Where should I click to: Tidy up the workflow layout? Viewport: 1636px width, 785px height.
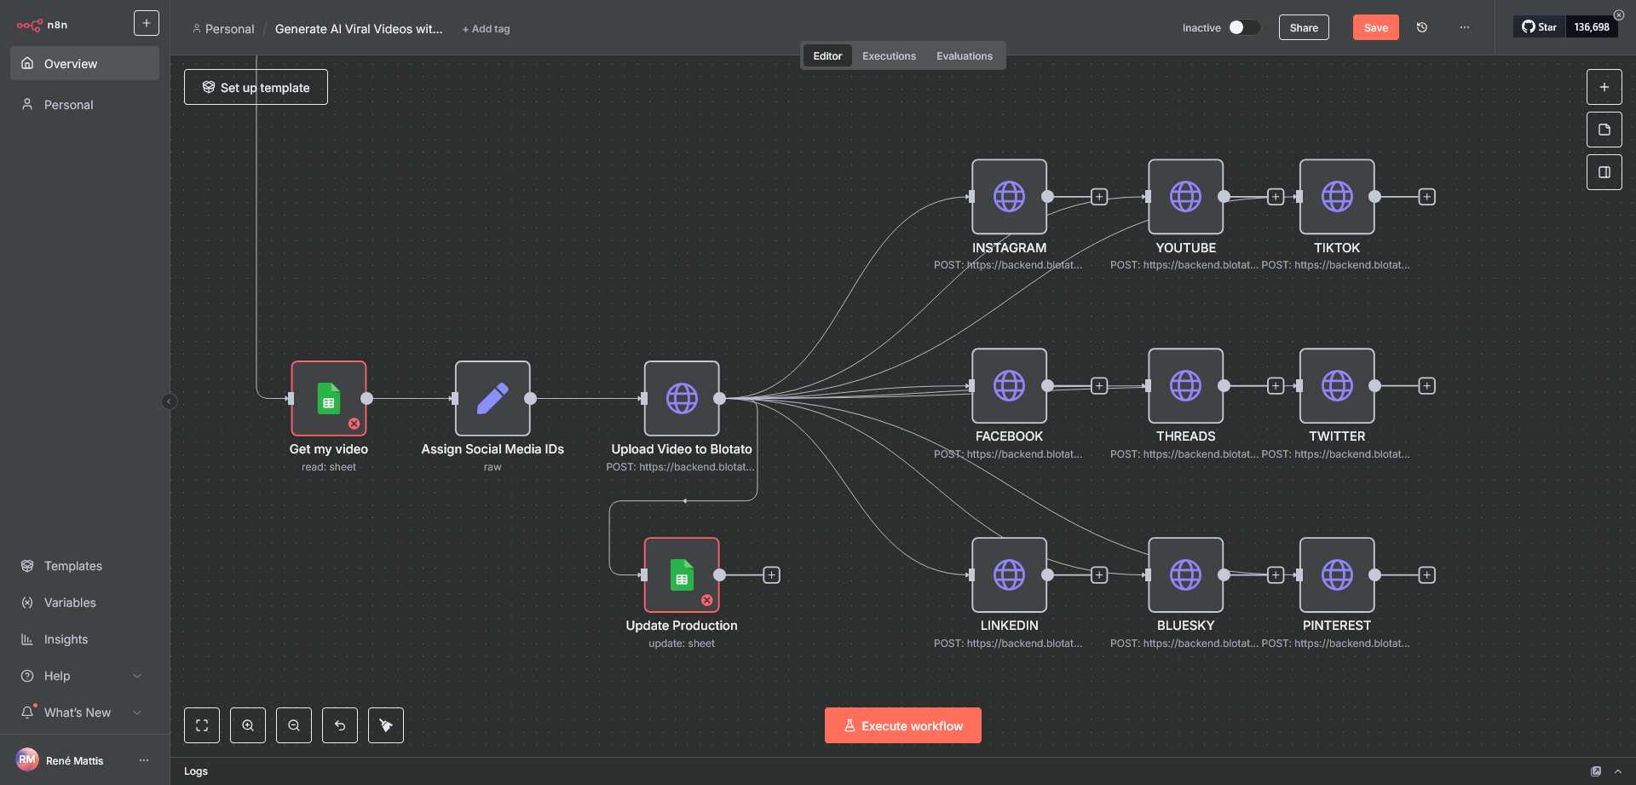[386, 724]
